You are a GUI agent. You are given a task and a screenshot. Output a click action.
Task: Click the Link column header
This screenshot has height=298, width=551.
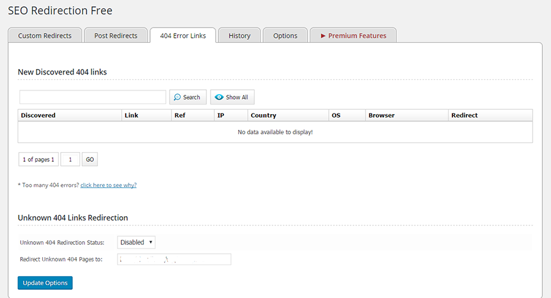tap(146, 115)
